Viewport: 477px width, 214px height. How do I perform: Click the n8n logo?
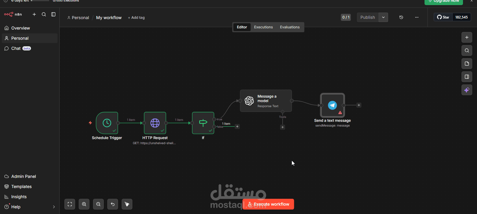13,14
